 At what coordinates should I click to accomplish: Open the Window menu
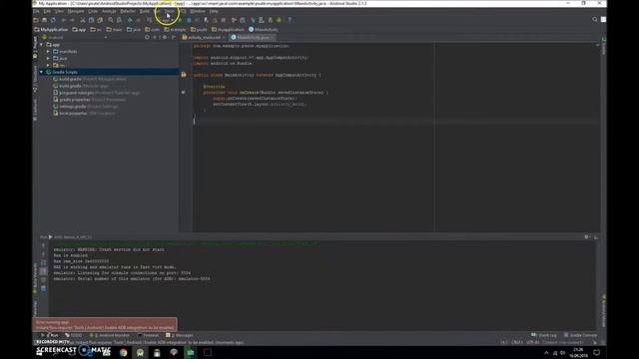[x=198, y=11]
